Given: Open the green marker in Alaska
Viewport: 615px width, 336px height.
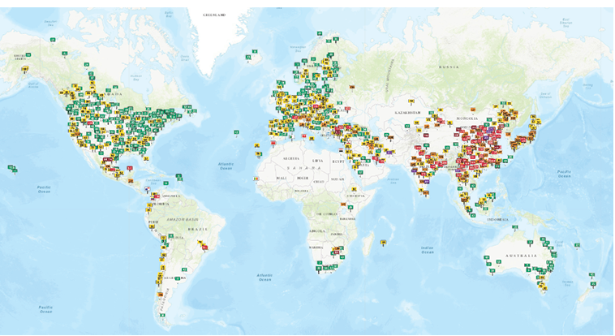Looking at the screenshot, I should point(28,55).
